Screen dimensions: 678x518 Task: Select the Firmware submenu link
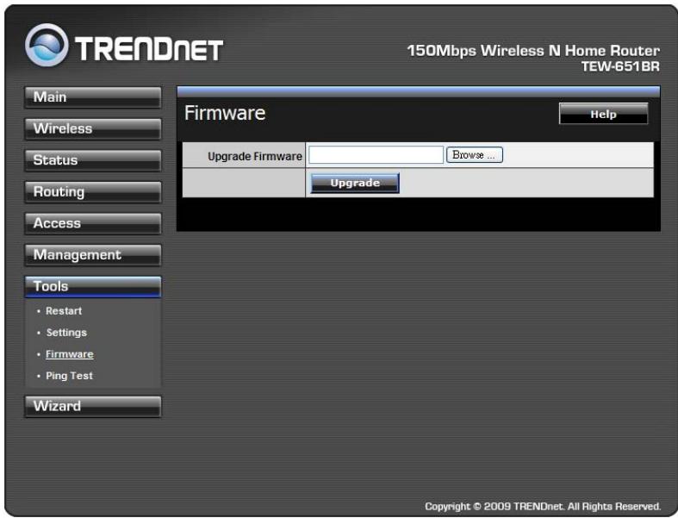pos(70,354)
